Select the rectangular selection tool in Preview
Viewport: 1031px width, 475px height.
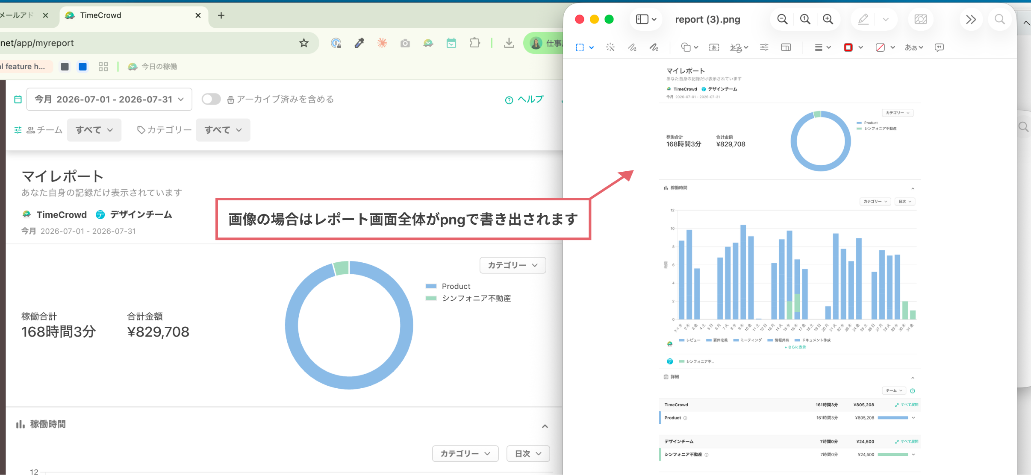580,47
